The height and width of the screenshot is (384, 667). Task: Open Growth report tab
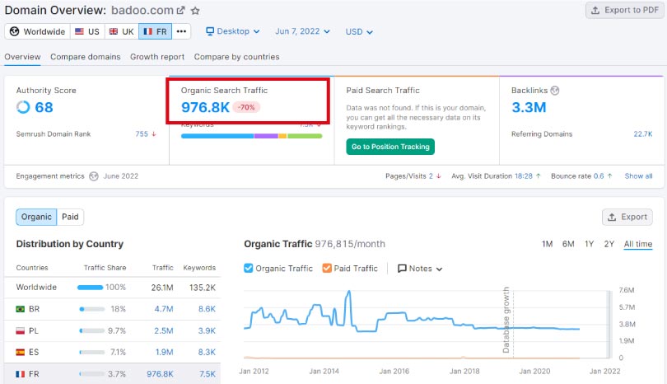[157, 57]
